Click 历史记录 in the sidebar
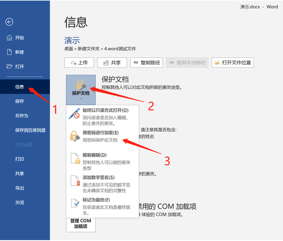This screenshot has height=241, width=283. [25, 144]
